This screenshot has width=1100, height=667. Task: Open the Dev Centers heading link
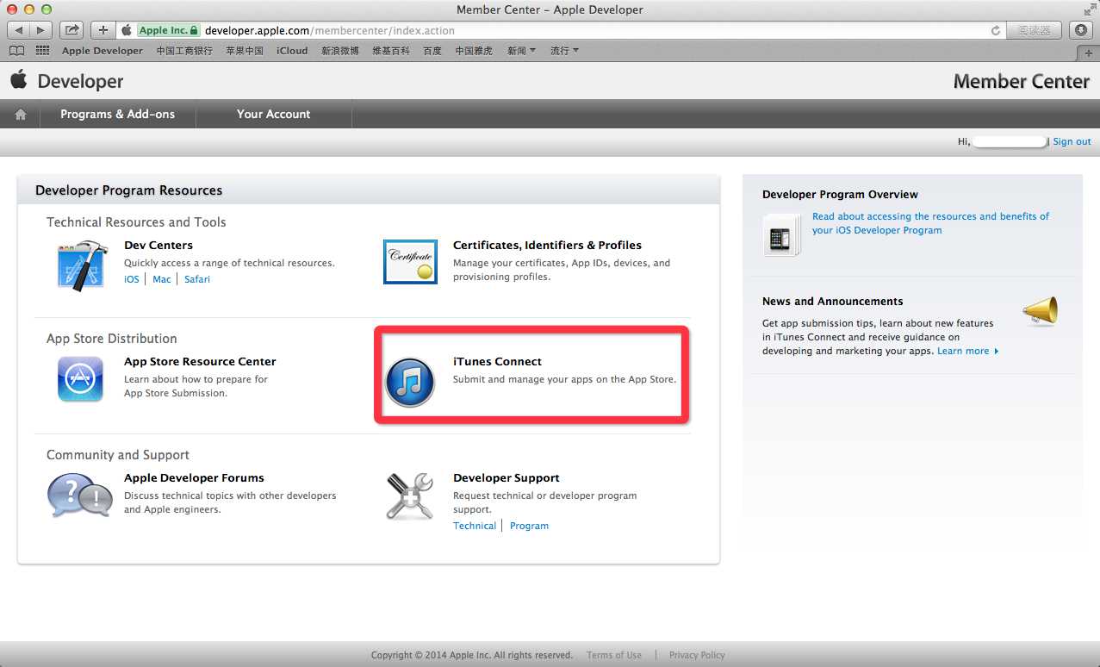[158, 246]
